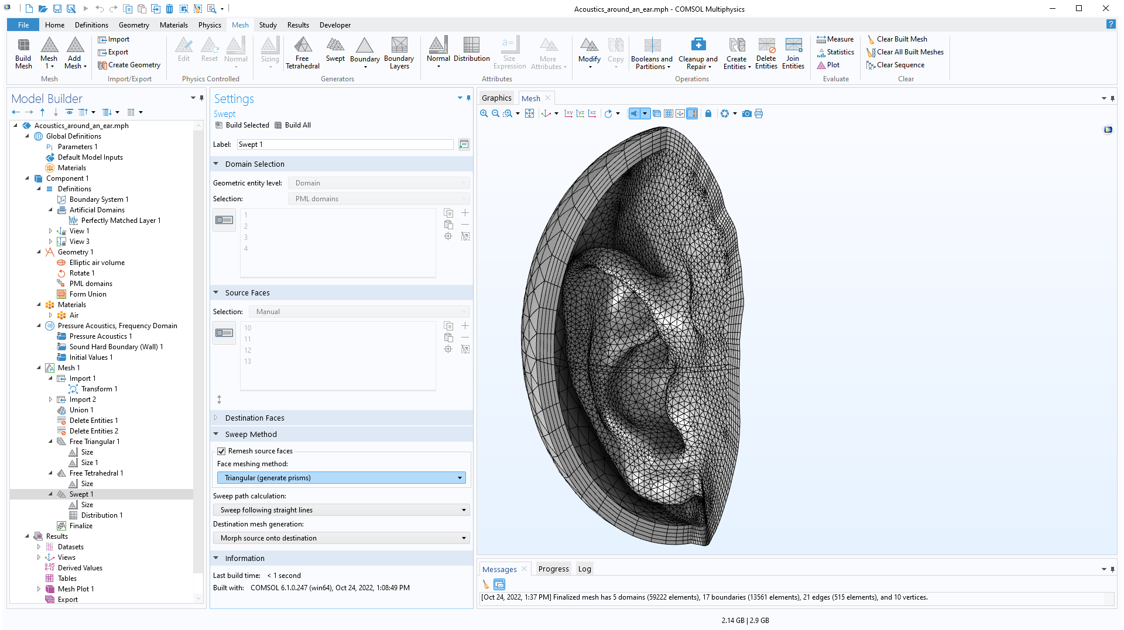Open the Log tab

(584, 569)
